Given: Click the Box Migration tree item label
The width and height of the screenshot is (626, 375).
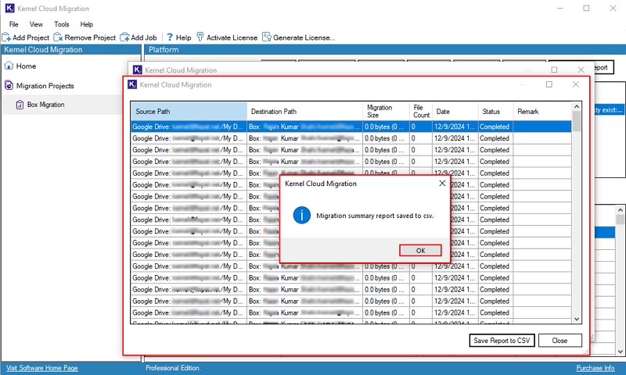Looking at the screenshot, I should 45,105.
